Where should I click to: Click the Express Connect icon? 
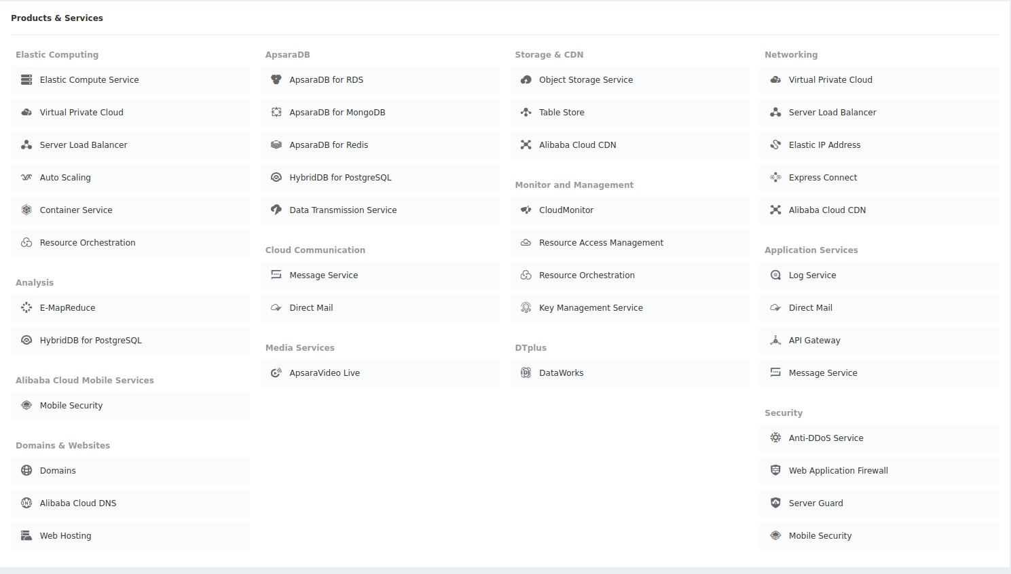[x=775, y=178]
